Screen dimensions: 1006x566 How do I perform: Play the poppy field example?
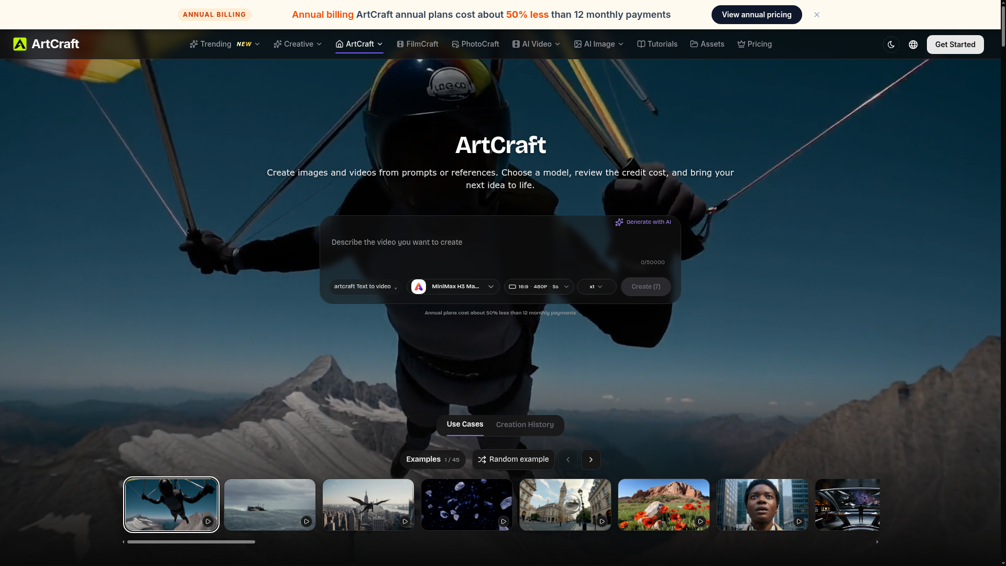701,521
